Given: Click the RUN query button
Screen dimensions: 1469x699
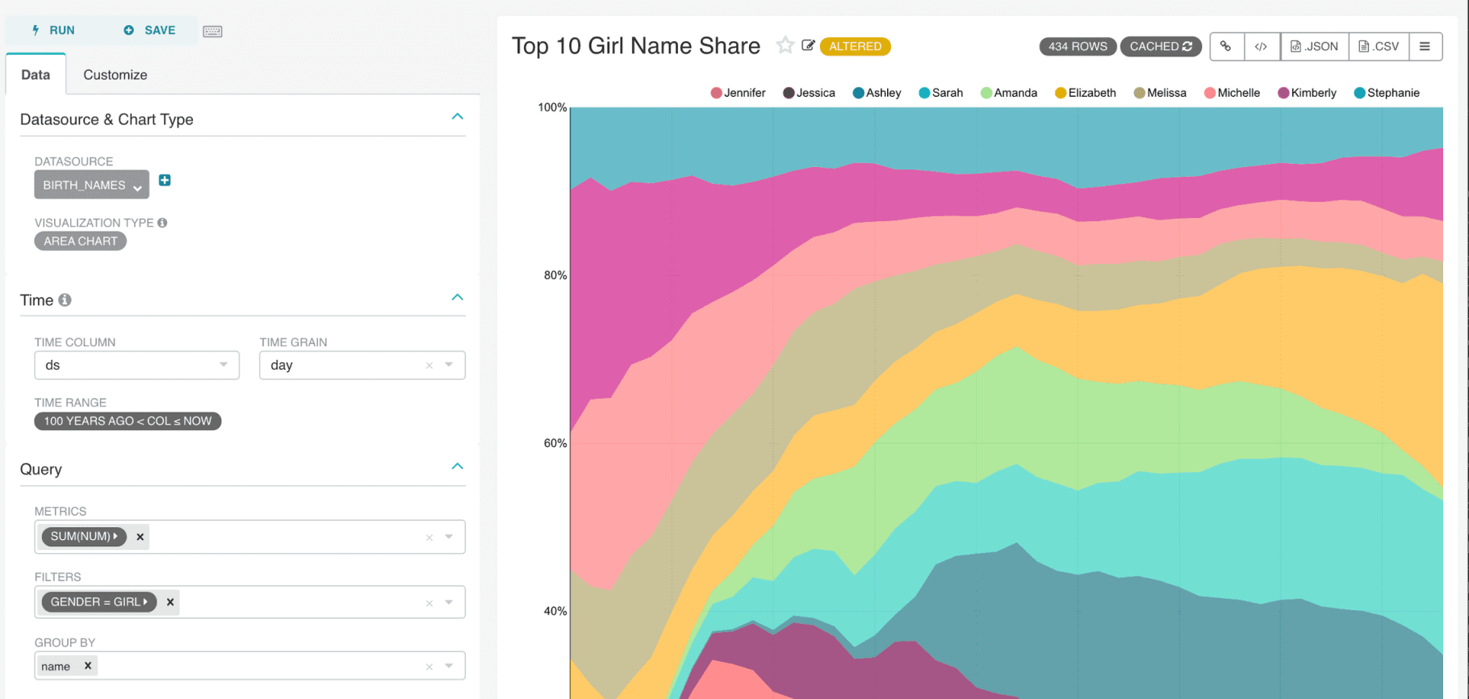Looking at the screenshot, I should 53,31.
